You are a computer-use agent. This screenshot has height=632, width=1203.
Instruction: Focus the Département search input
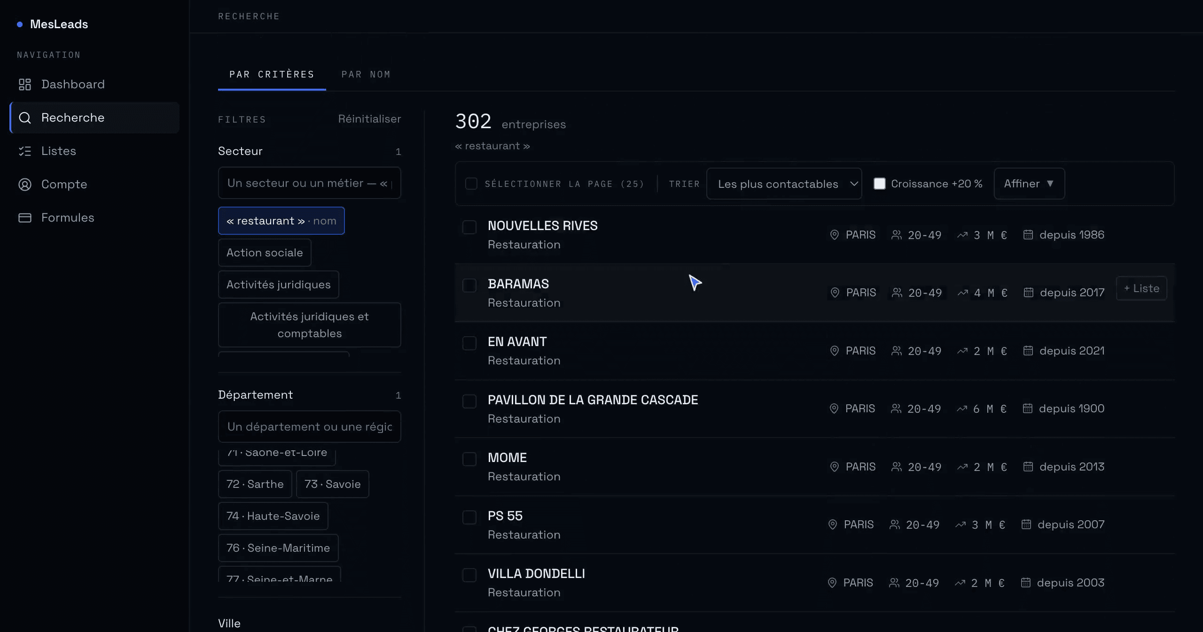click(310, 427)
